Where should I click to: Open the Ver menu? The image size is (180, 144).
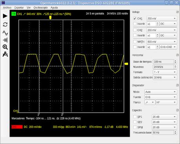point(29,7)
